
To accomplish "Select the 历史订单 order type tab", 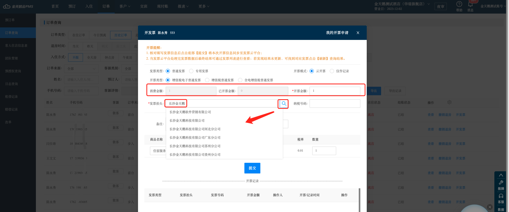I will tap(121, 35).
